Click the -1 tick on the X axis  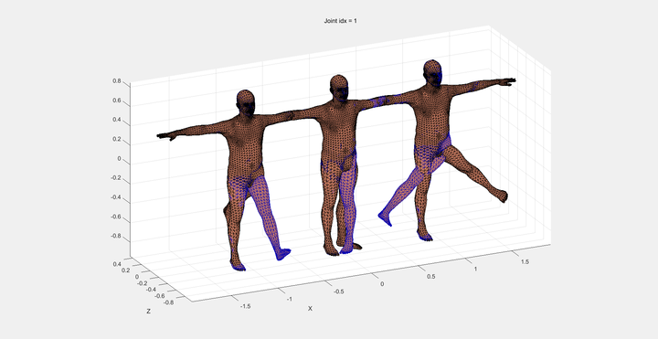coord(289,299)
